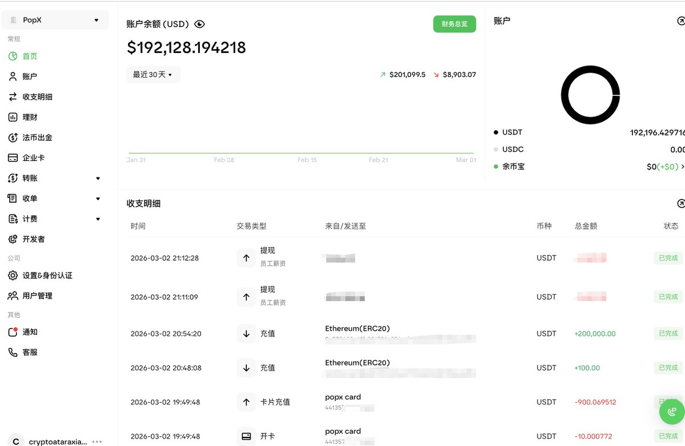This screenshot has width=685, height=446.
Task: Open 收支明细 menu item in sidebar
Action: click(38, 97)
